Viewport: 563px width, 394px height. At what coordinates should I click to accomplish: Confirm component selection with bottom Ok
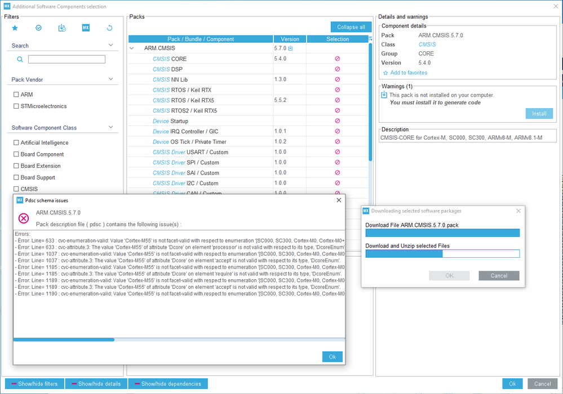(x=512, y=384)
